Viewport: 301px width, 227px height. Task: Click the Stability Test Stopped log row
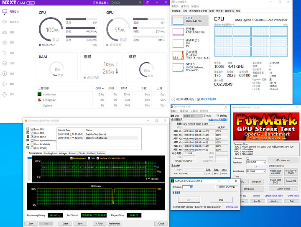pyautogui.click(x=98, y=138)
